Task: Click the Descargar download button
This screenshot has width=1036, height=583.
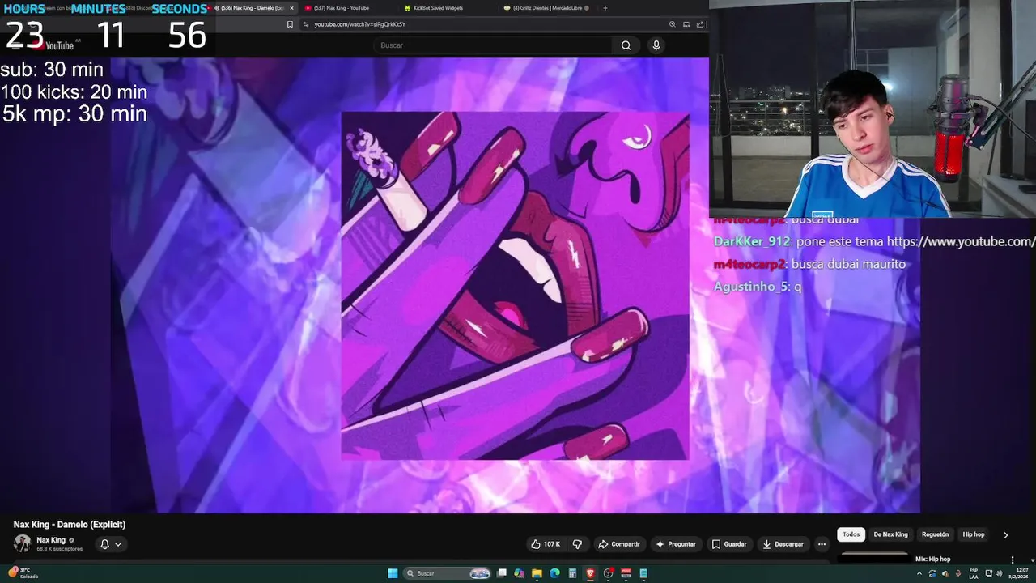Action: click(x=783, y=544)
